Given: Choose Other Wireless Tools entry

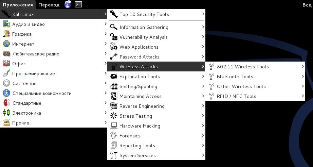Looking at the screenshot, I should [241, 86].
